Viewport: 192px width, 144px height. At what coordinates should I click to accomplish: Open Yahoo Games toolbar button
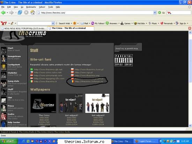126,23
